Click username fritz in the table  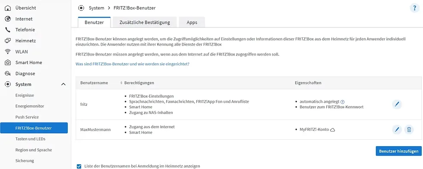coord(84,104)
